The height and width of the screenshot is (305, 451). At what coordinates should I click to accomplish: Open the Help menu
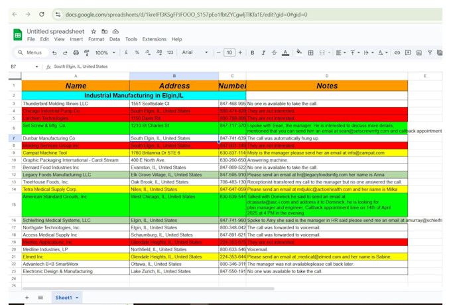176,39
